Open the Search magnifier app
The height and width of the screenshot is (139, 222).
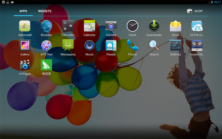coord(154,48)
